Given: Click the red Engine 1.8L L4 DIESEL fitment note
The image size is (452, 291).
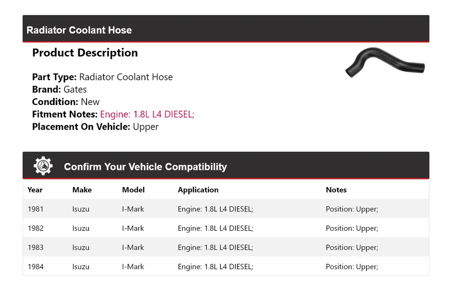Looking at the screenshot, I should tap(147, 114).
